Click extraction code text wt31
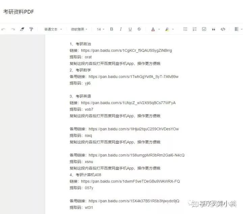243x214 pixels. (x=89, y=208)
